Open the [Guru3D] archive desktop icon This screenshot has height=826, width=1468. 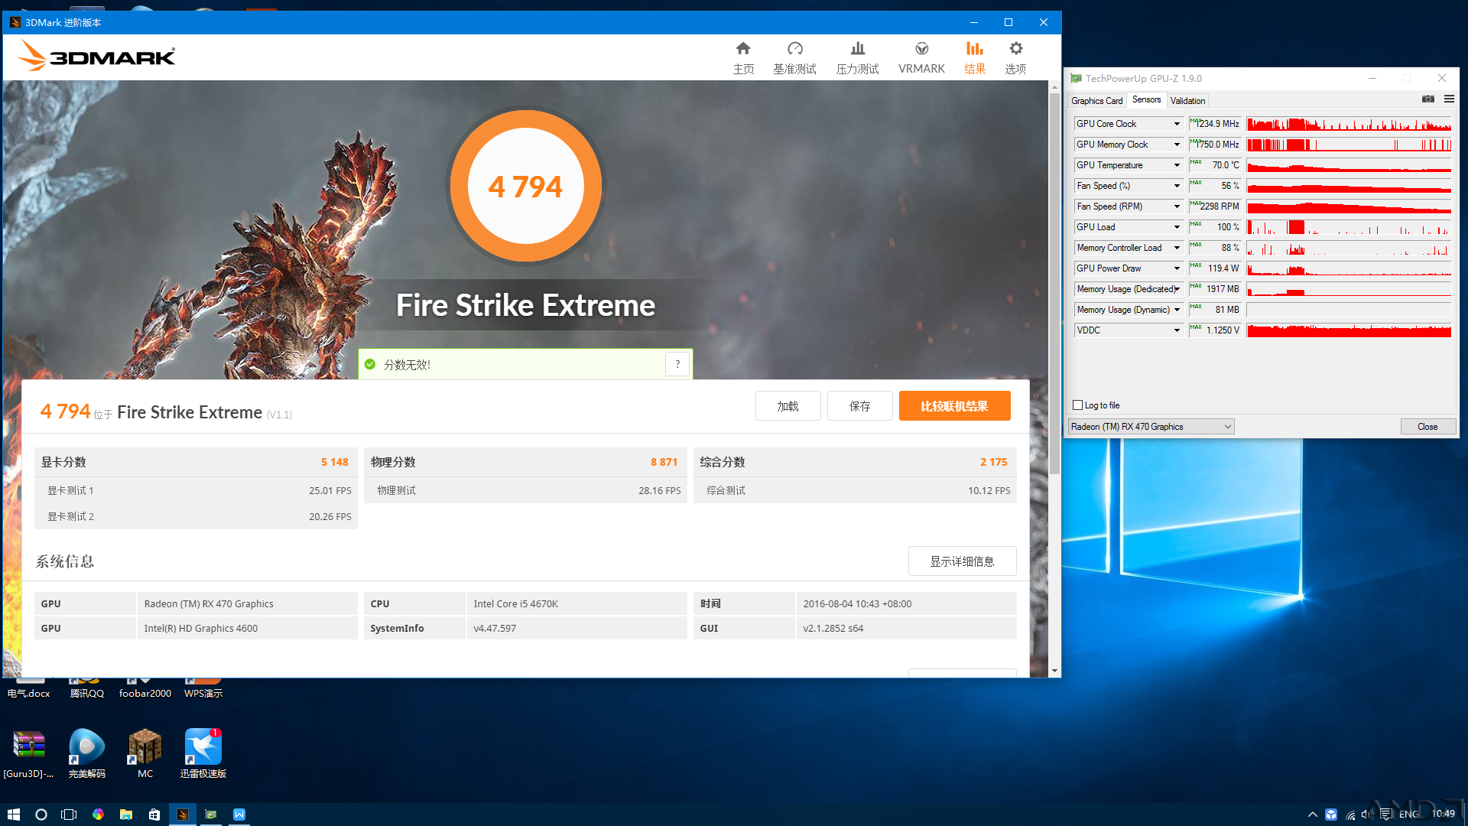pyautogui.click(x=29, y=753)
